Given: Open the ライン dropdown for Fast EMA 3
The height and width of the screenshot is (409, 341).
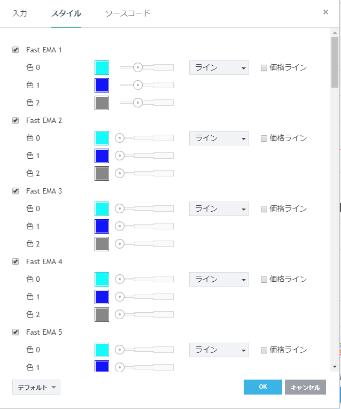Looking at the screenshot, I should [219, 209].
